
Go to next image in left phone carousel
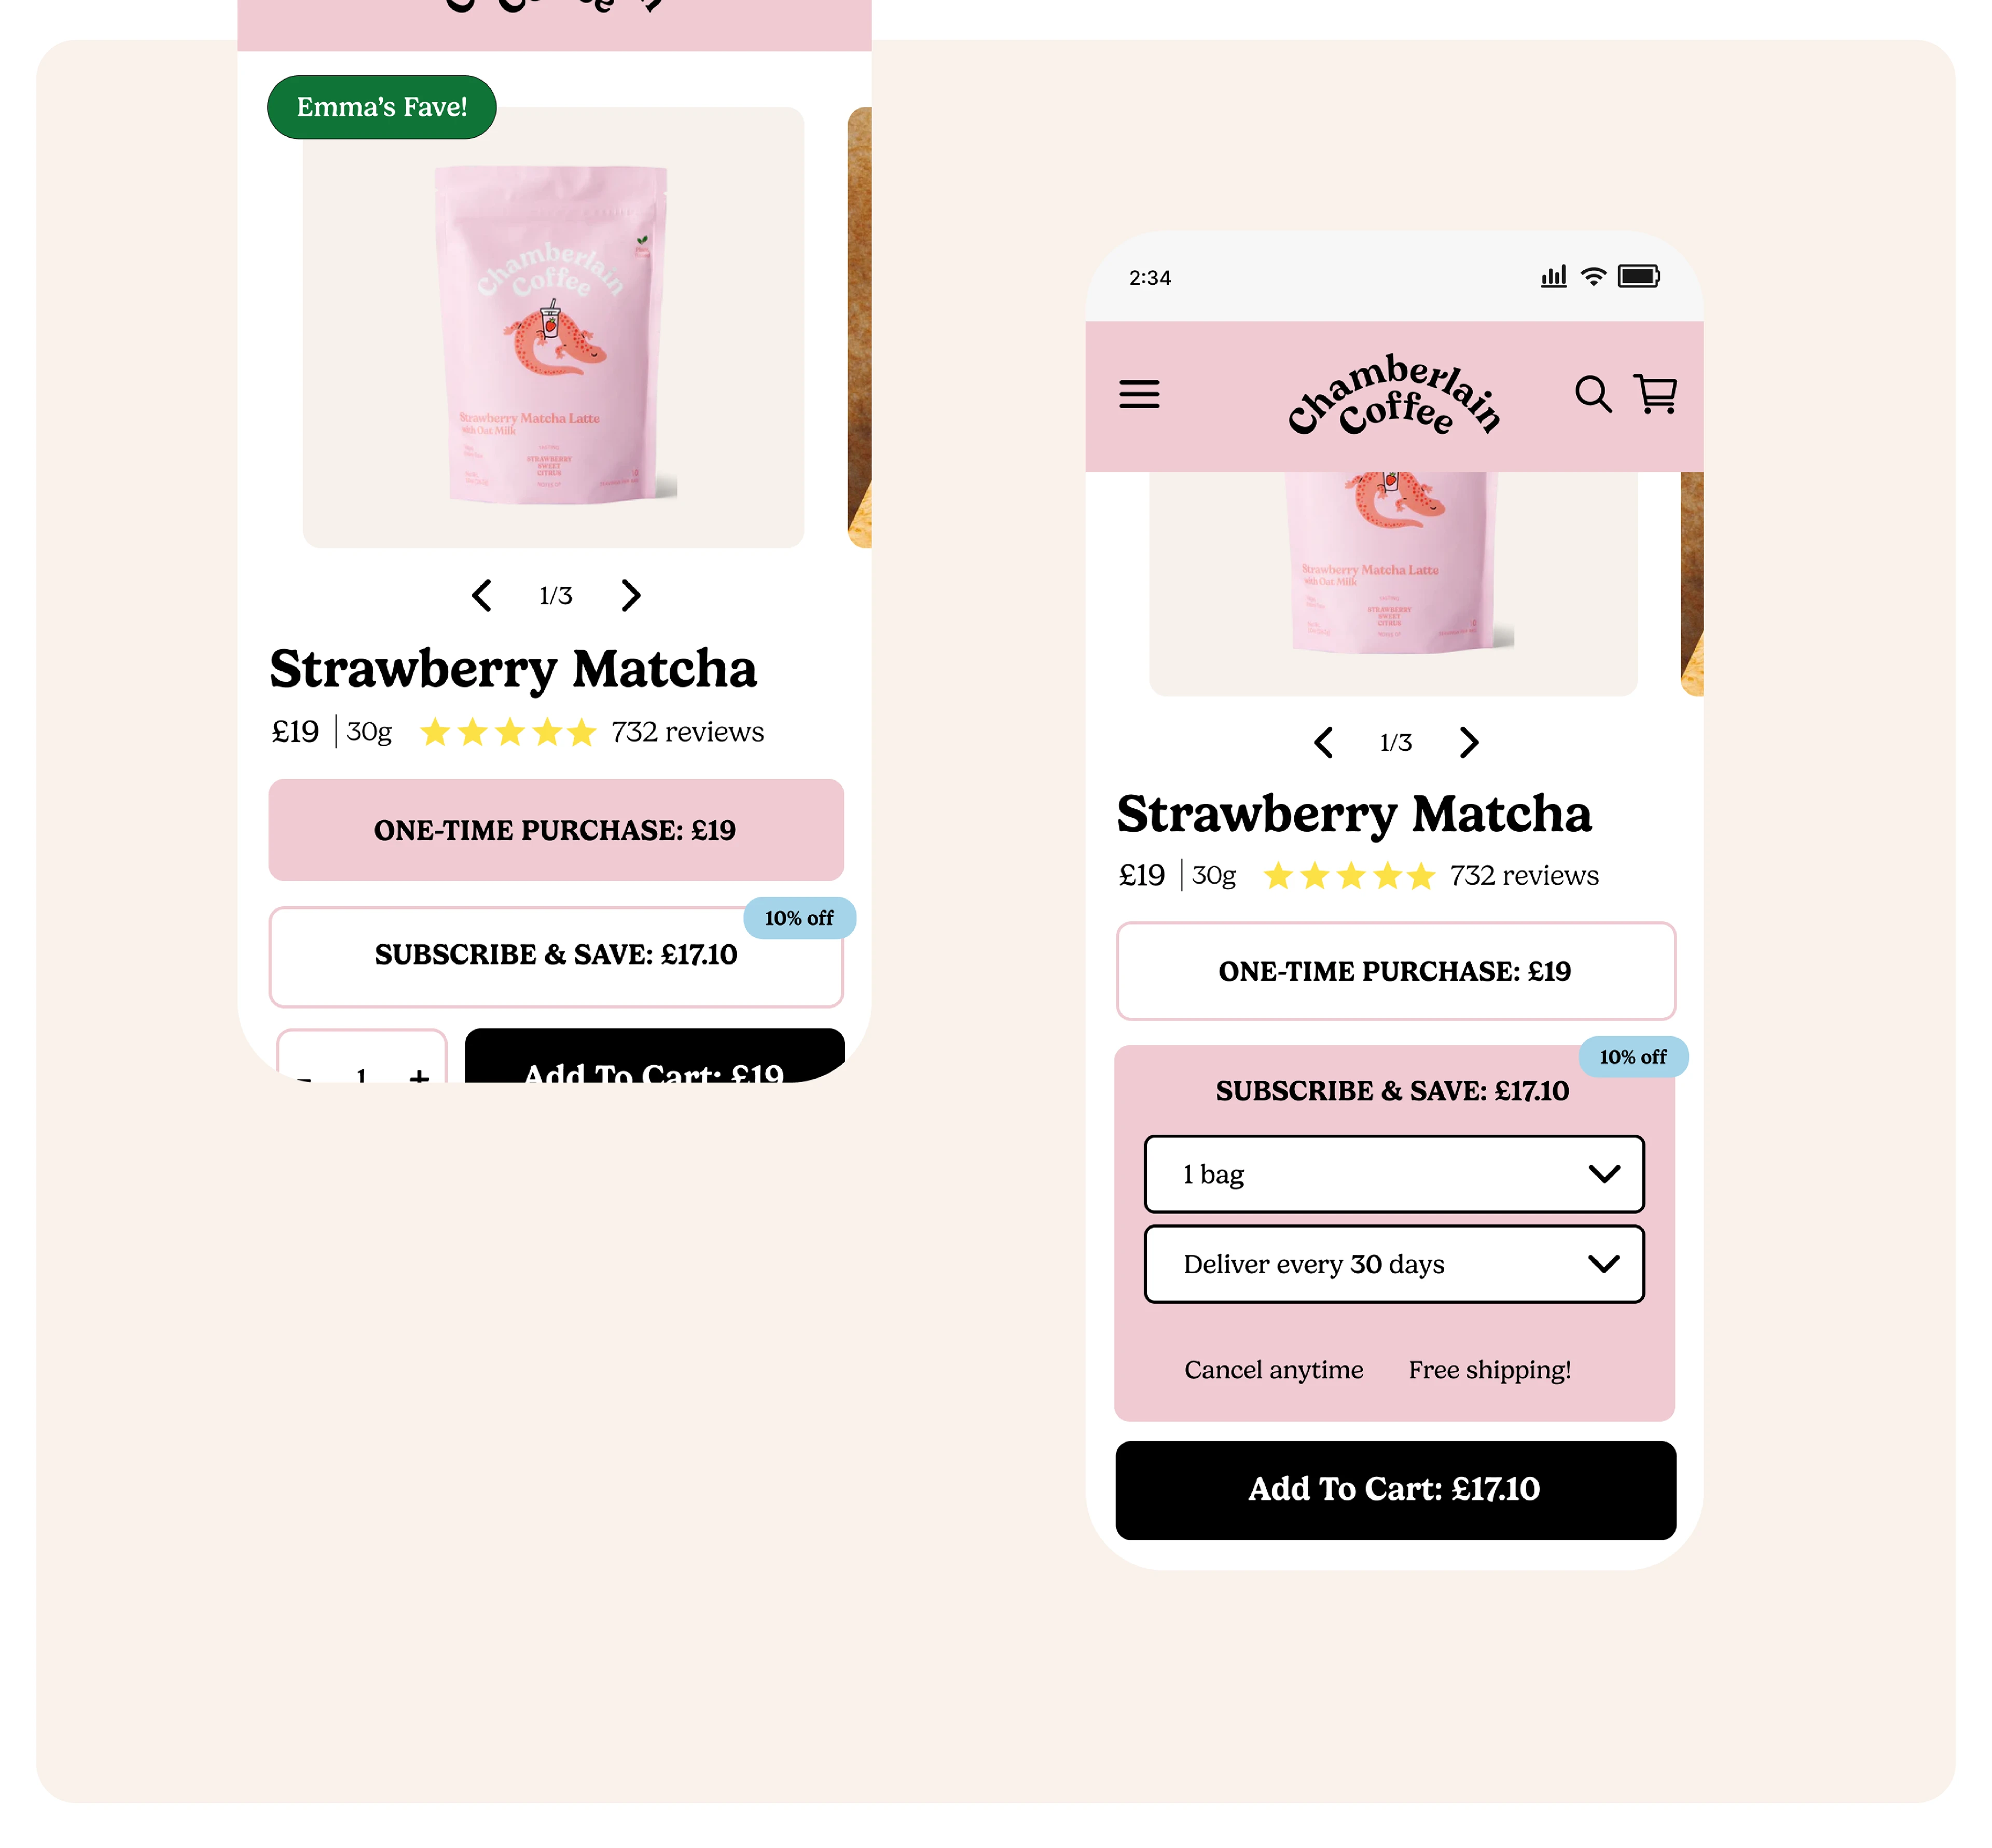pos(630,595)
